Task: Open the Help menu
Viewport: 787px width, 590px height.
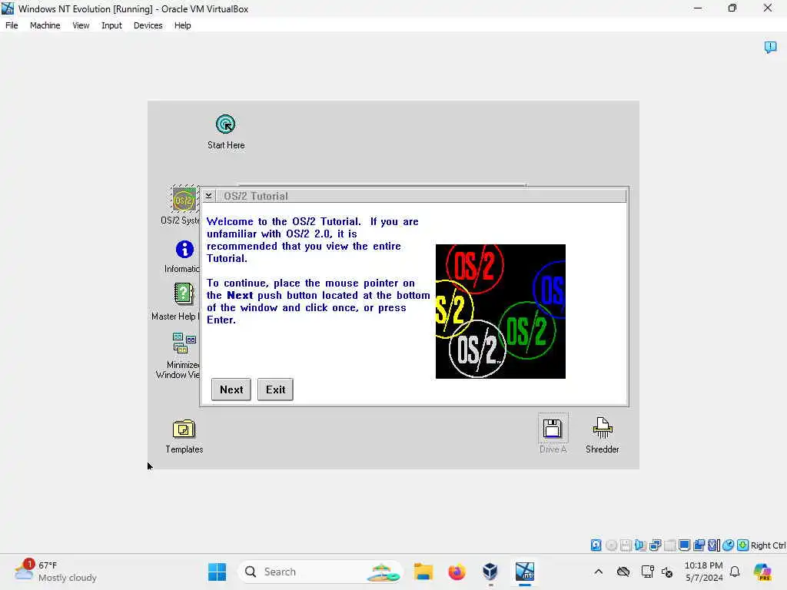Action: pos(183,25)
